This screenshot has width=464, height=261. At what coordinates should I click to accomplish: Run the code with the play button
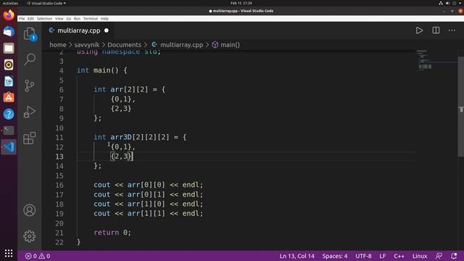point(419,30)
